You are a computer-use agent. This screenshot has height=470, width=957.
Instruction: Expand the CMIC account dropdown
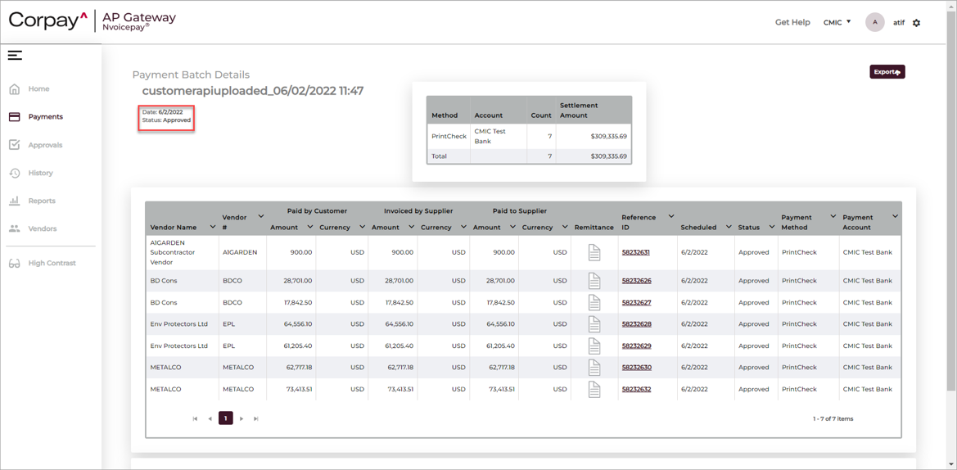pyautogui.click(x=837, y=23)
